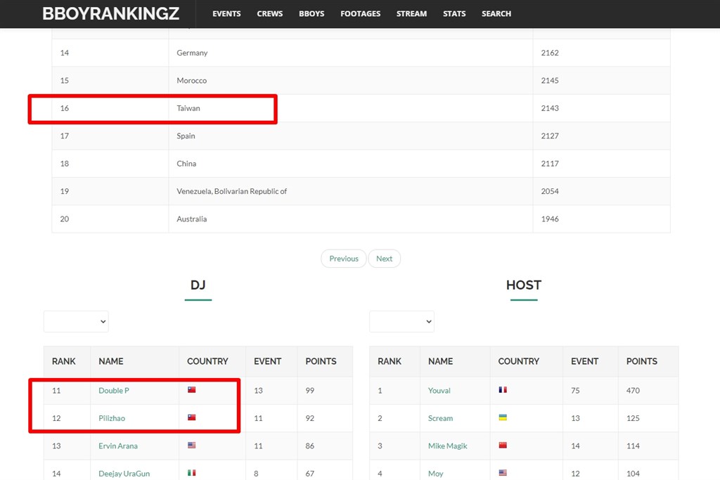Open the BBOYRANKINGZ home logo

(110, 14)
